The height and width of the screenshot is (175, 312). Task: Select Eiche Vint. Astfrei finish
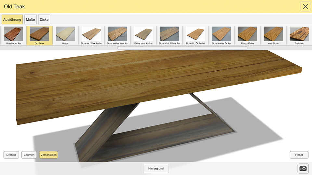pos(143,35)
